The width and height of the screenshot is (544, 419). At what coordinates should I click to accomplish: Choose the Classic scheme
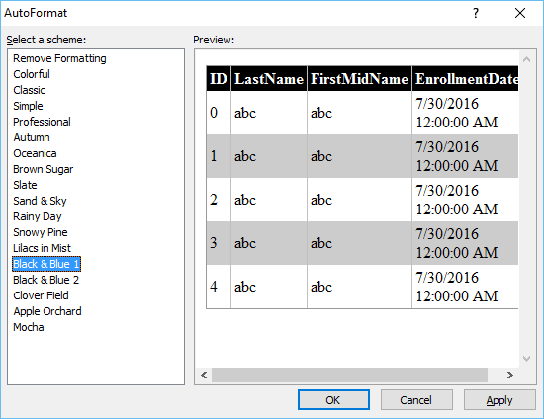pyautogui.click(x=29, y=90)
